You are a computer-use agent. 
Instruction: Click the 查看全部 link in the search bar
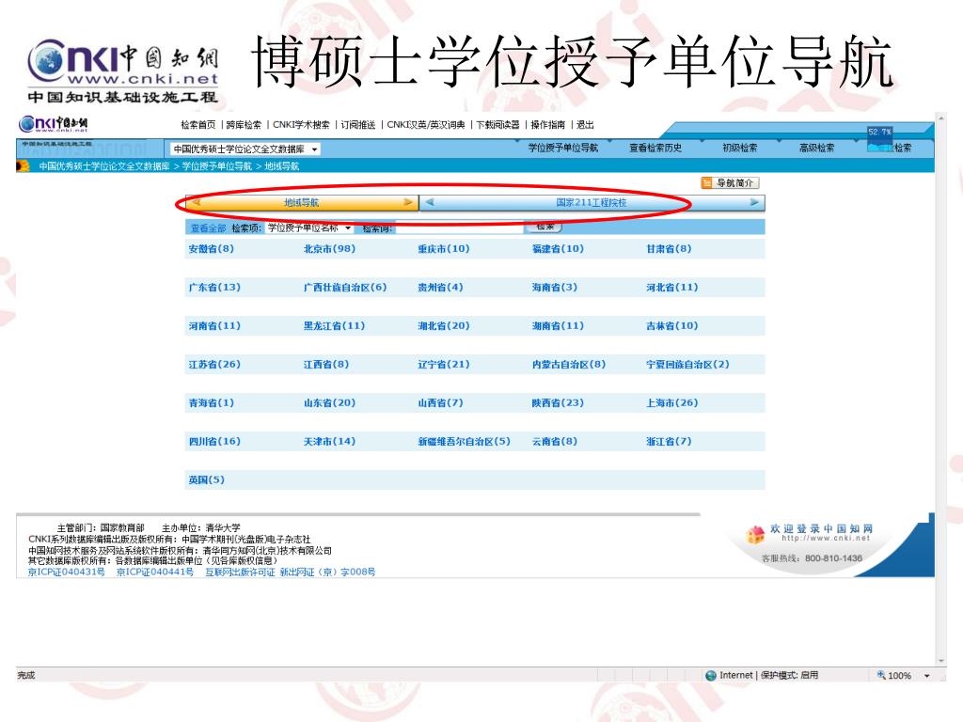click(x=208, y=228)
